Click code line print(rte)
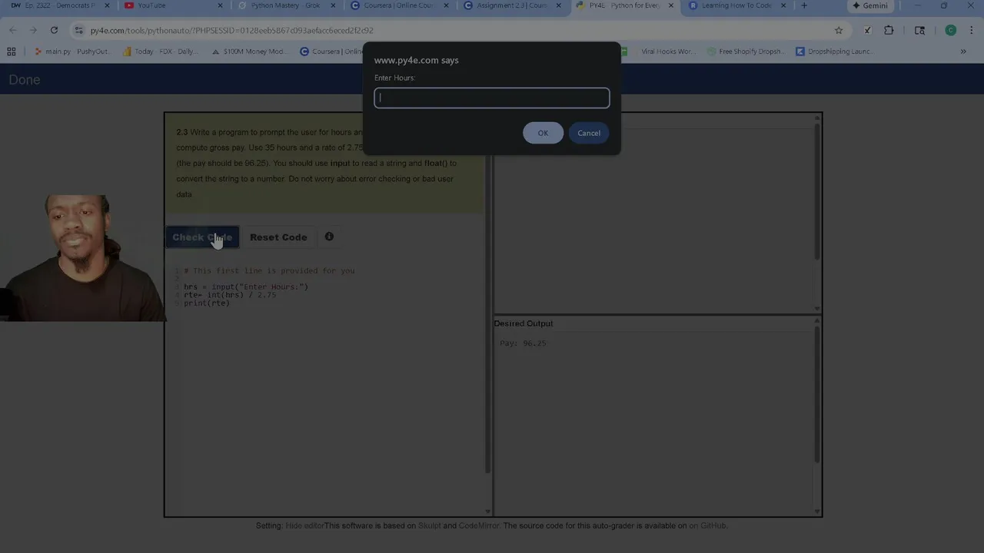 pyautogui.click(x=207, y=303)
